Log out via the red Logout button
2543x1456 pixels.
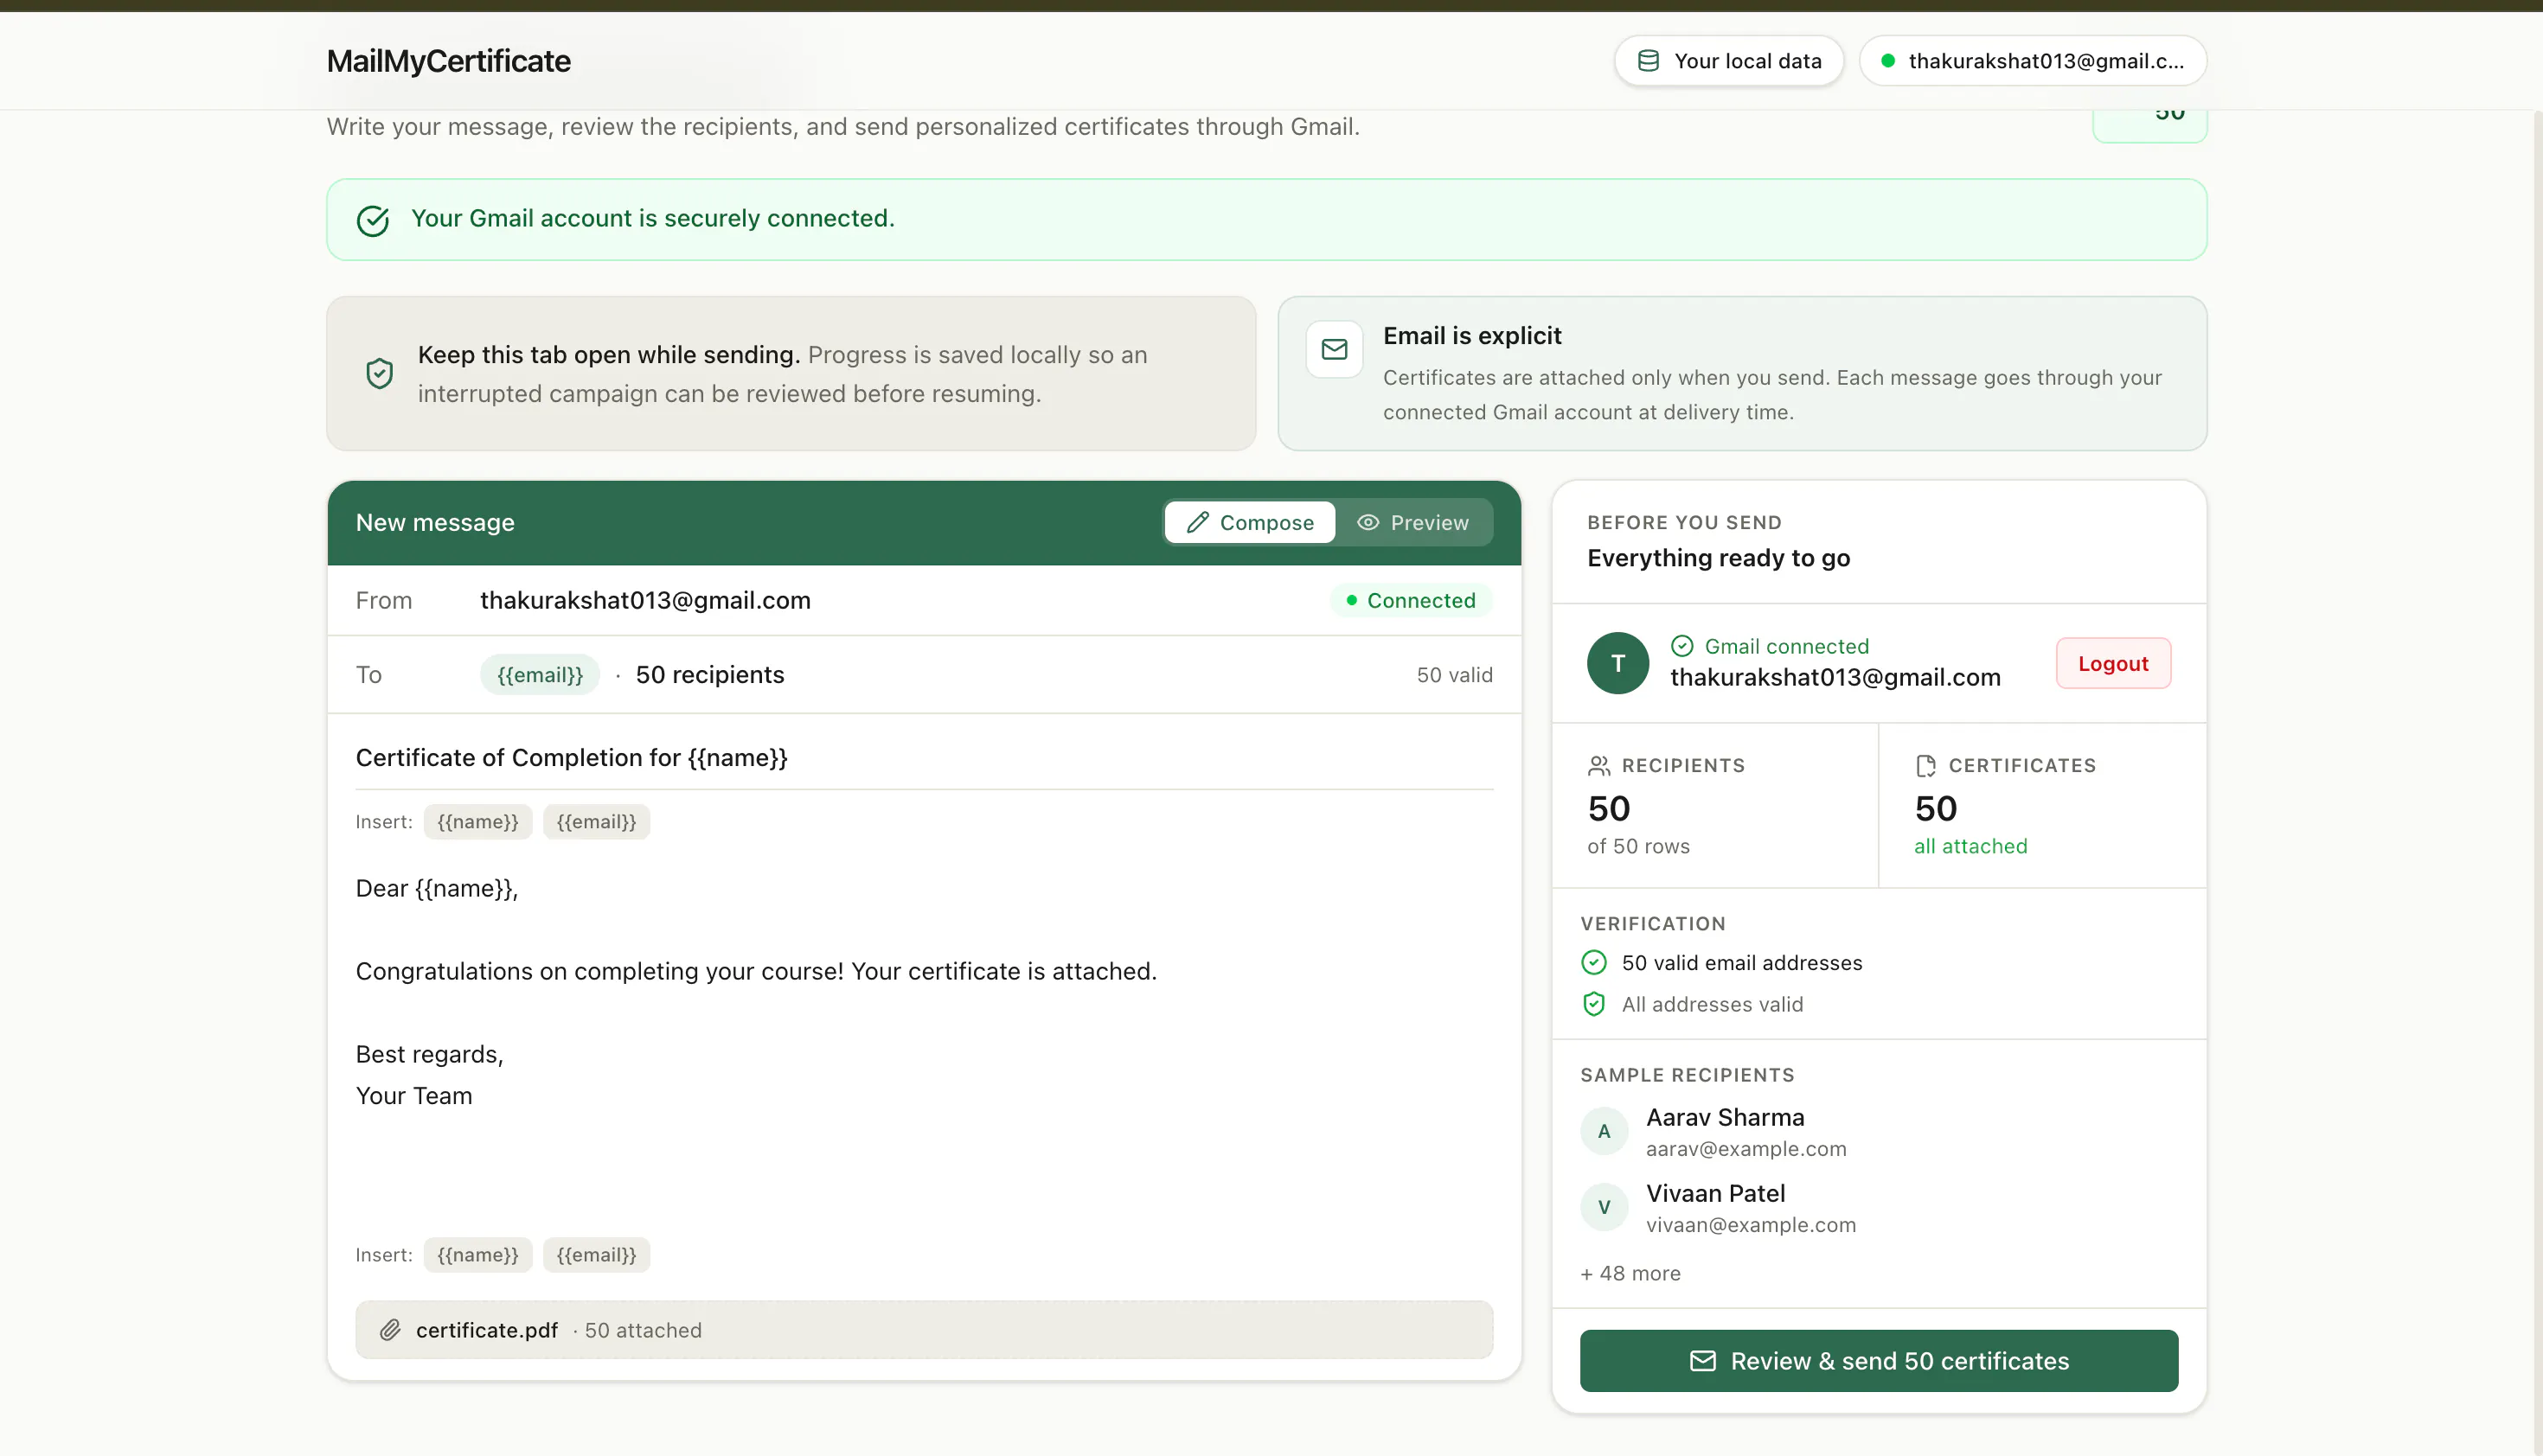coord(2113,663)
